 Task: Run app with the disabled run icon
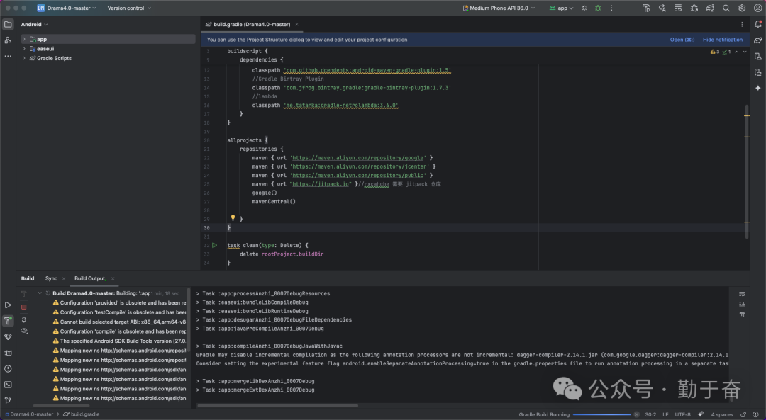pyautogui.click(x=584, y=8)
